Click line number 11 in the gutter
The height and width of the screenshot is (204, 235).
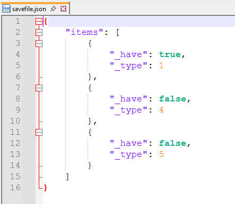[15, 132]
